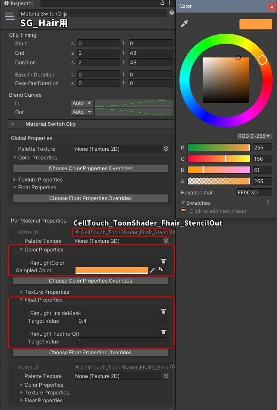Screen dimensions: 277x410
Task: Expand Texture Properties above _RimLight_InsideMask
Action: tap(22, 292)
